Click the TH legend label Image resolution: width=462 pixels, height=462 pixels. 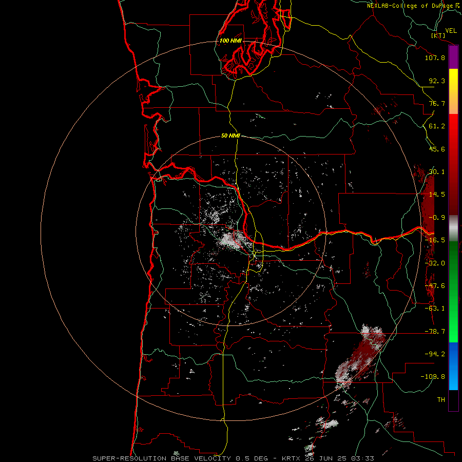(x=441, y=399)
